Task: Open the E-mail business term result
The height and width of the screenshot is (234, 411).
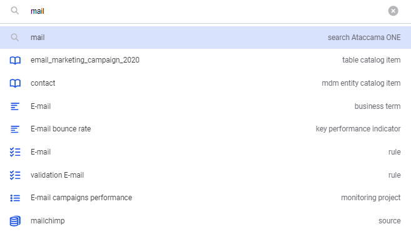Action: point(205,106)
